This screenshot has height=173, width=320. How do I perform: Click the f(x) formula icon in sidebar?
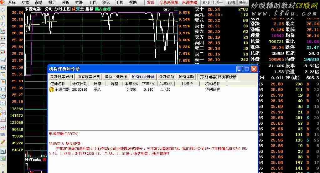3,96
